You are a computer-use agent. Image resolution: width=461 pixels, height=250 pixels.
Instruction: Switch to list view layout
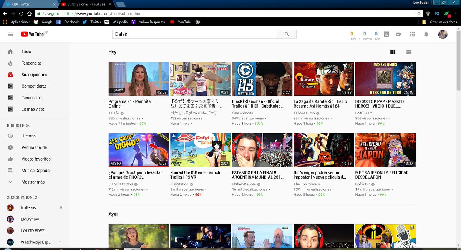pyautogui.click(x=409, y=52)
